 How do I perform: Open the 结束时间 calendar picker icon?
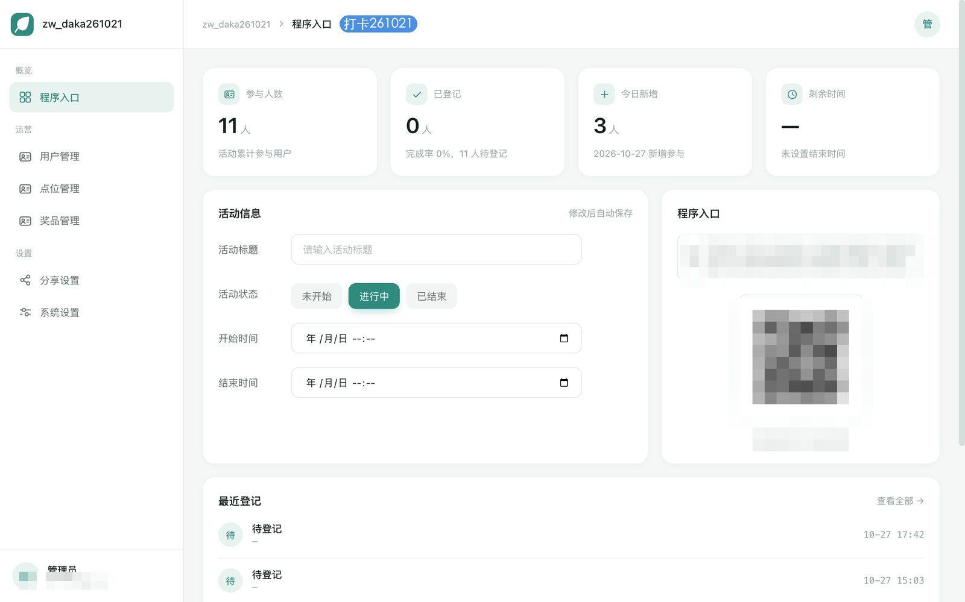[x=564, y=383]
